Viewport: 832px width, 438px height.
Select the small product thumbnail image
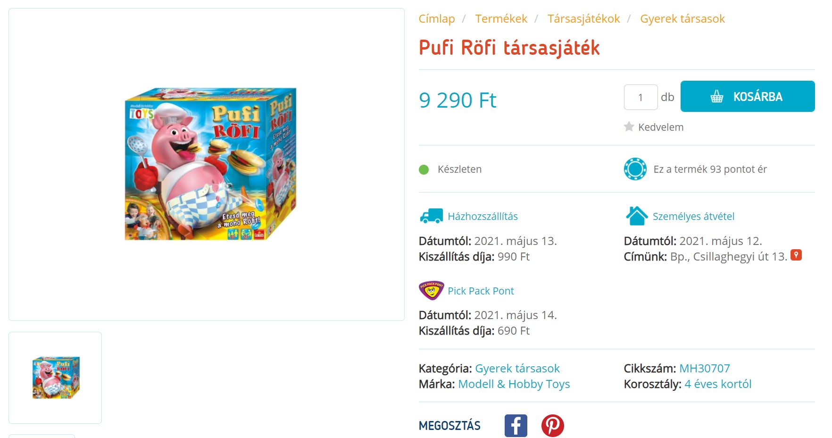point(55,378)
